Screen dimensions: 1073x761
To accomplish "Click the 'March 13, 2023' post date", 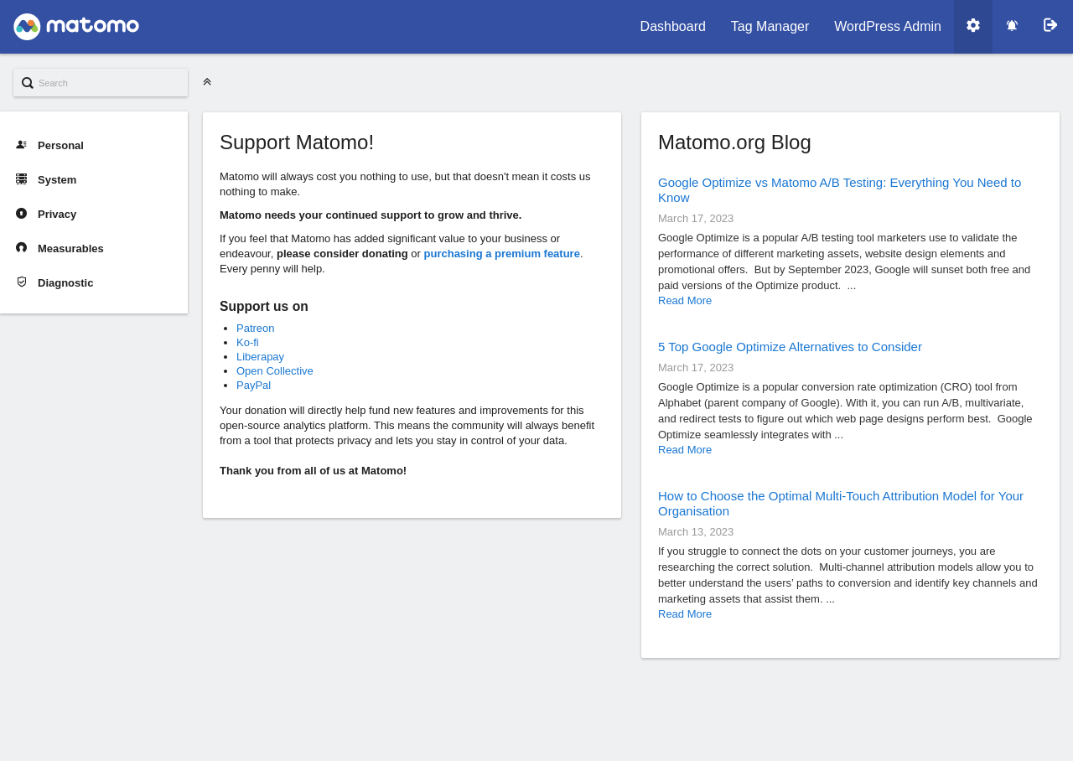I will [x=696, y=532].
